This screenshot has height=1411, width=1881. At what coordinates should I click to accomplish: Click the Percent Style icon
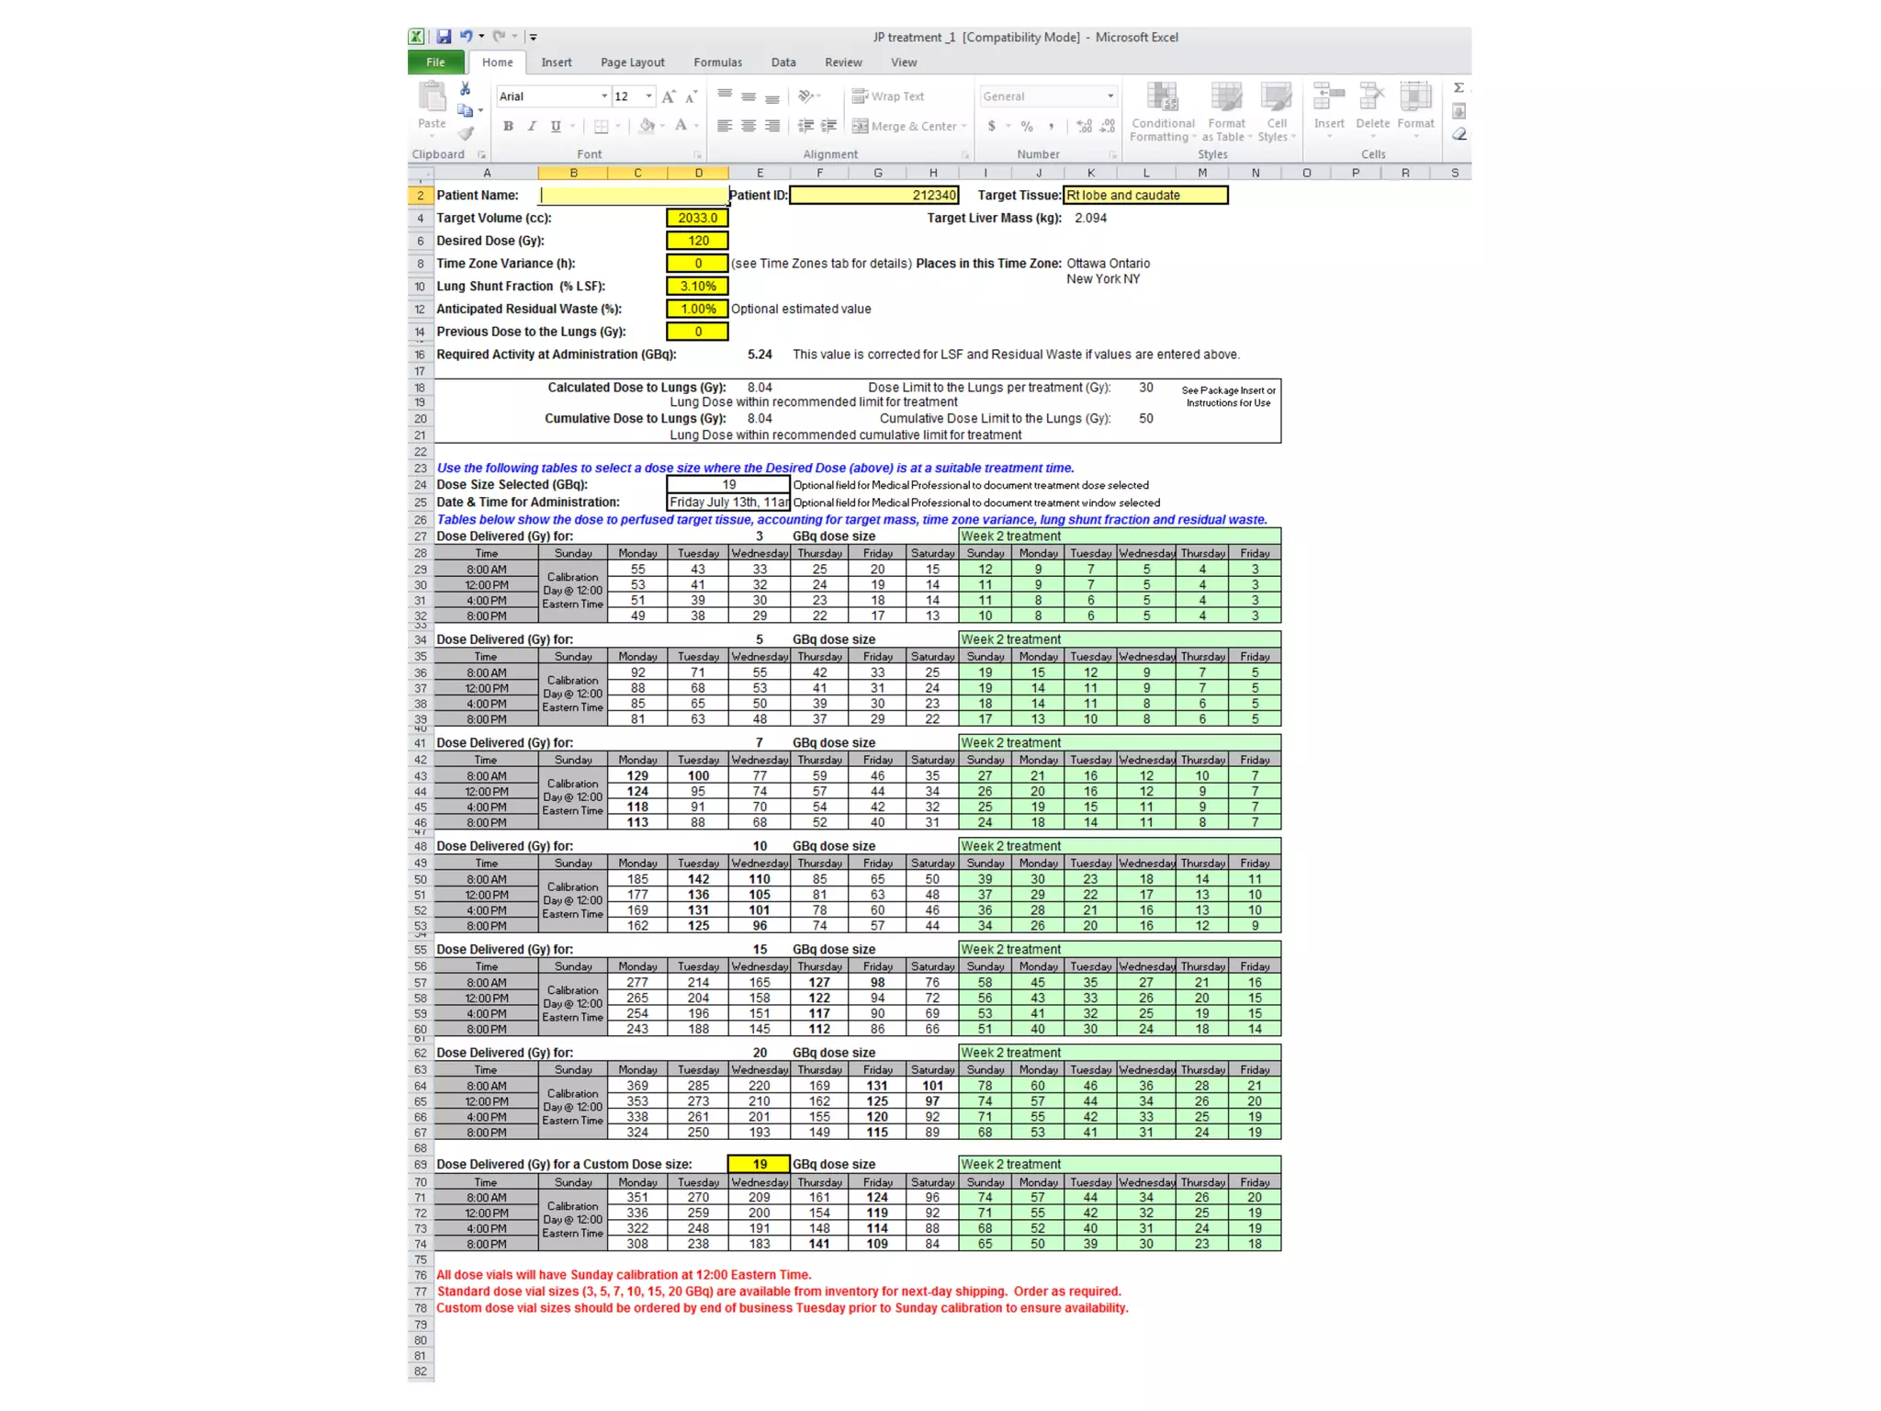[x=1027, y=126]
